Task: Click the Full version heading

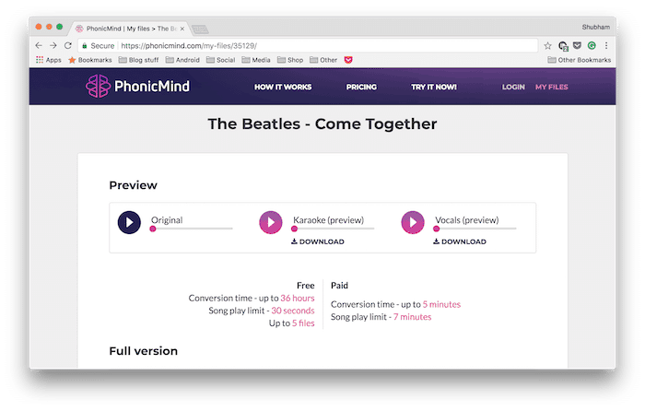Action: pyautogui.click(x=144, y=351)
